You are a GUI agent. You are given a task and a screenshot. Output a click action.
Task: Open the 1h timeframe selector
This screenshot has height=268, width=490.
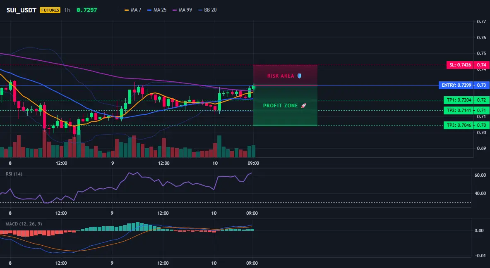[x=67, y=10]
